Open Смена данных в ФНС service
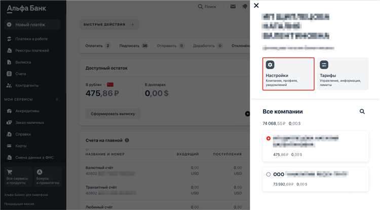The image size is (380, 210). 34,157
